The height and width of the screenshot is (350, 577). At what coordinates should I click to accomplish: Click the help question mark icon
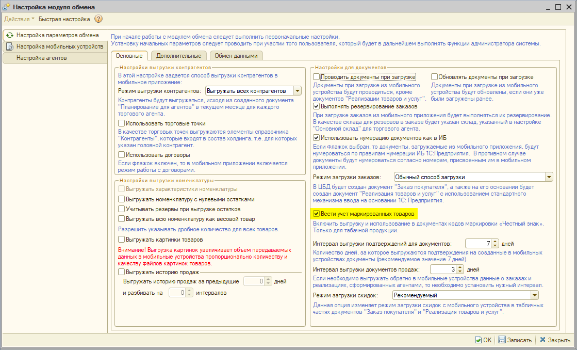(x=98, y=19)
